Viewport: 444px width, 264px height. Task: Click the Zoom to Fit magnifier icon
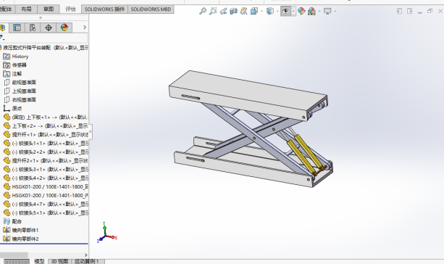(x=203, y=11)
